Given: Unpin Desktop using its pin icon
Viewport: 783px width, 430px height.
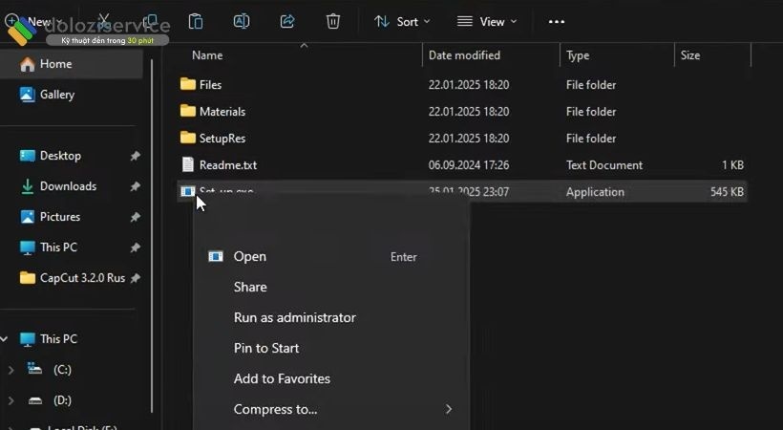Looking at the screenshot, I should [x=135, y=156].
